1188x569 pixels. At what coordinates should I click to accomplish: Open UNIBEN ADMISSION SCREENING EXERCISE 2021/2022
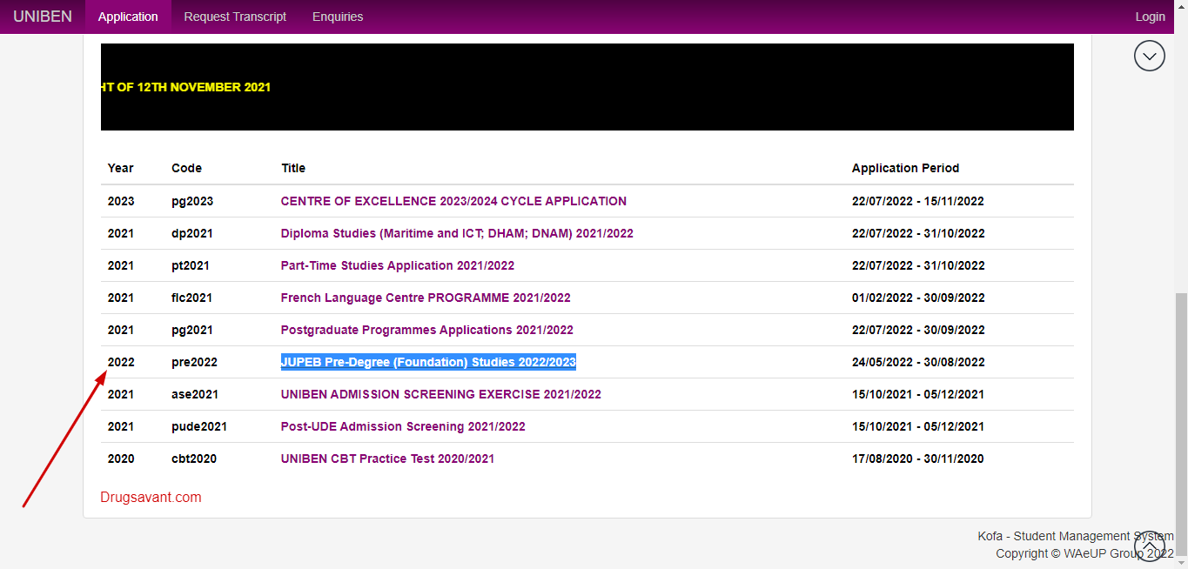pyautogui.click(x=441, y=394)
